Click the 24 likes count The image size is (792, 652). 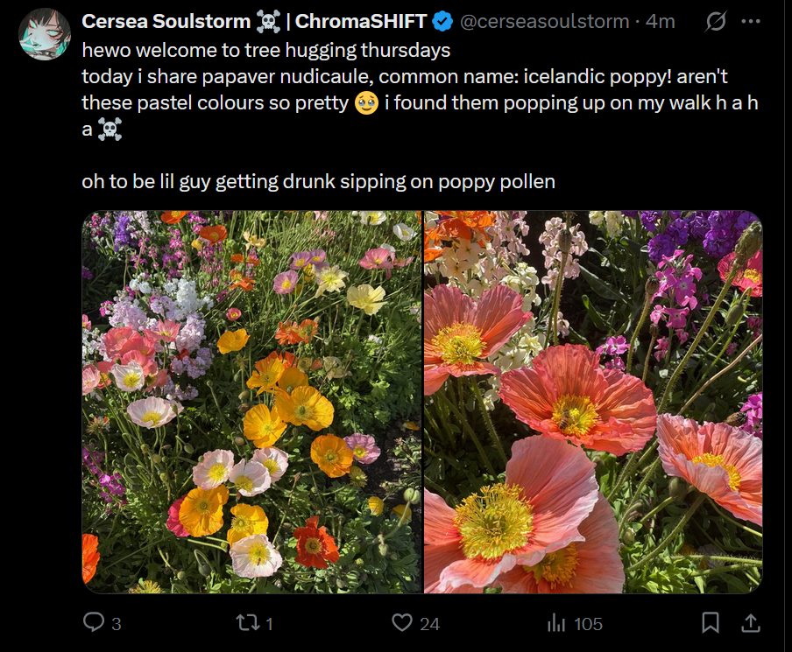tap(429, 623)
